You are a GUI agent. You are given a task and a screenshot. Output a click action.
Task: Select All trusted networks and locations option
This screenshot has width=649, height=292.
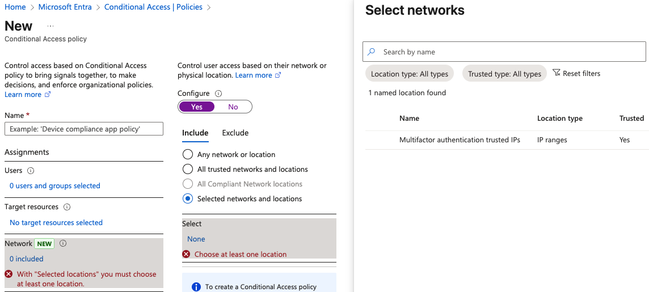pyautogui.click(x=188, y=169)
